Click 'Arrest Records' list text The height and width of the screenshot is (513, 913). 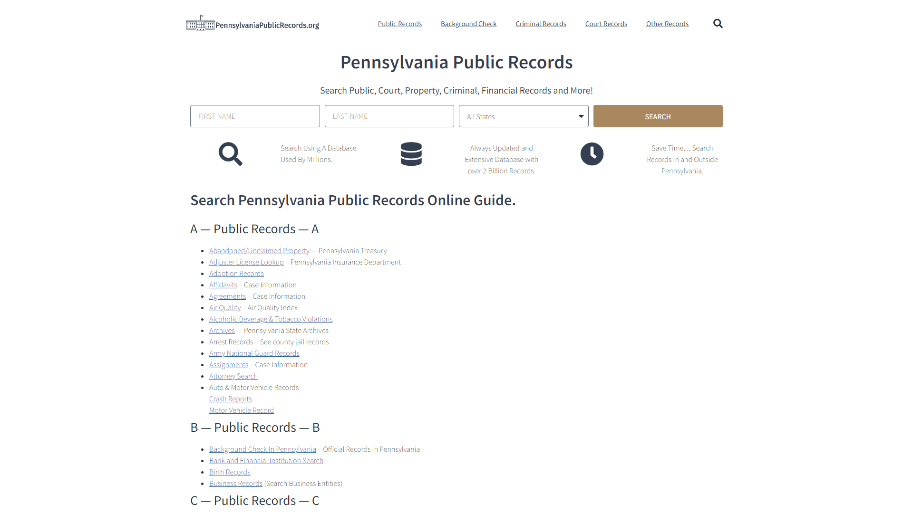[231, 342]
